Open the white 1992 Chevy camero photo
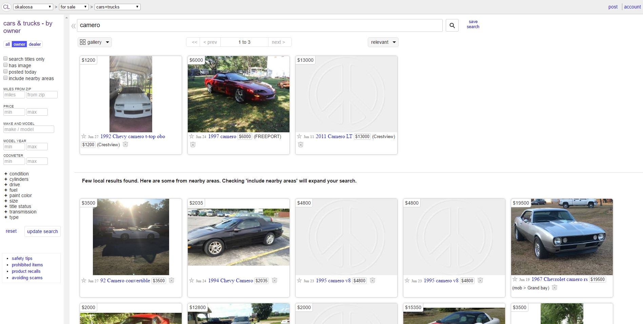643x324 pixels. pos(131,94)
